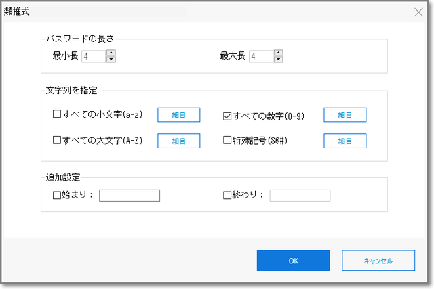Toggle the 終わり checkbox
Image resolution: width=434 pixels, height=289 pixels.
(x=227, y=196)
